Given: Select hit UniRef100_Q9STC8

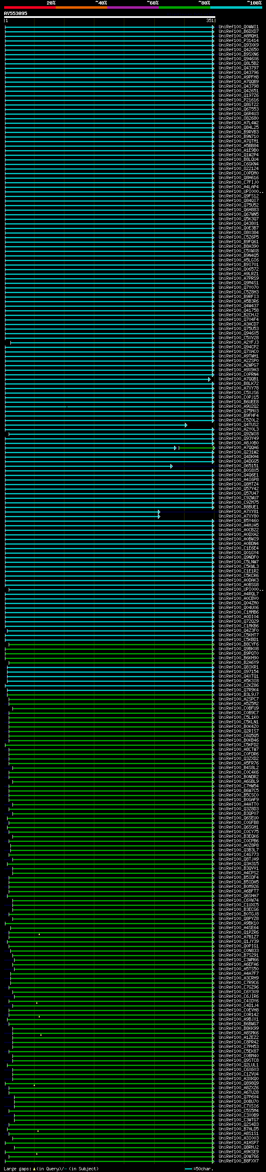Looking at the screenshot, I should click(238, 1061).
